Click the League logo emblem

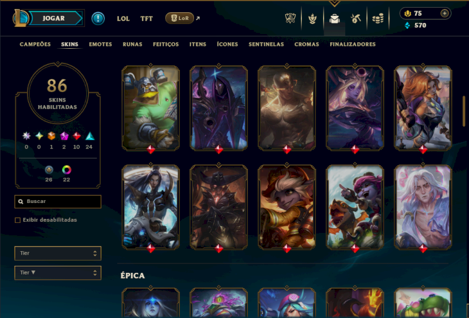(x=21, y=18)
